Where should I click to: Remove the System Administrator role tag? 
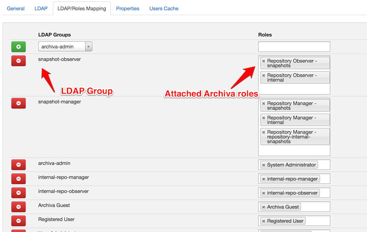pos(264,165)
